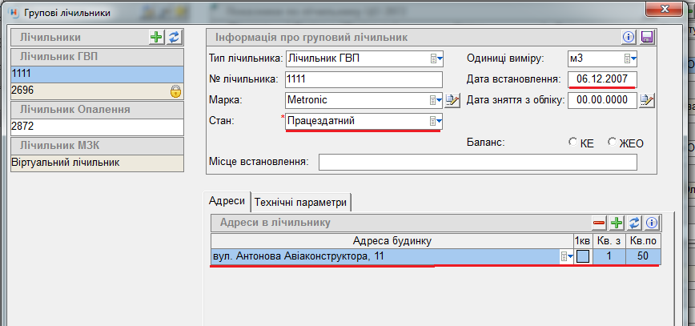Refresh the Адреси в лічильнику list

(x=634, y=223)
